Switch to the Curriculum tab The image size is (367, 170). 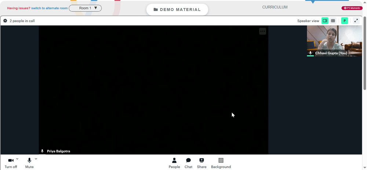click(275, 7)
